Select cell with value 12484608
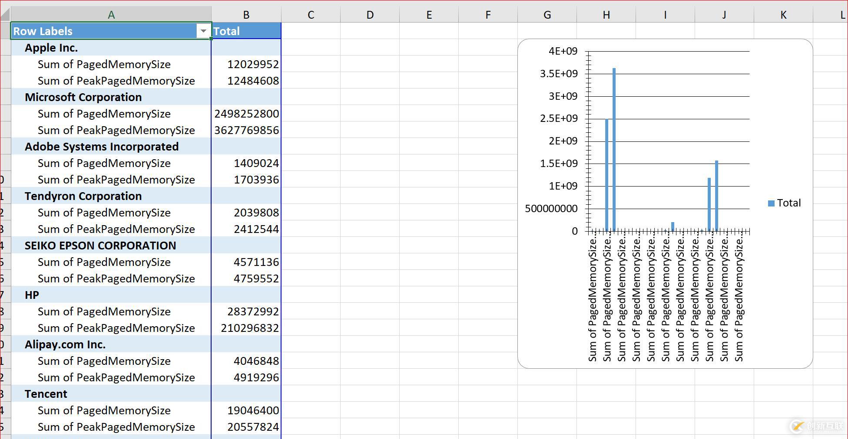The width and height of the screenshot is (848, 439). click(x=246, y=81)
